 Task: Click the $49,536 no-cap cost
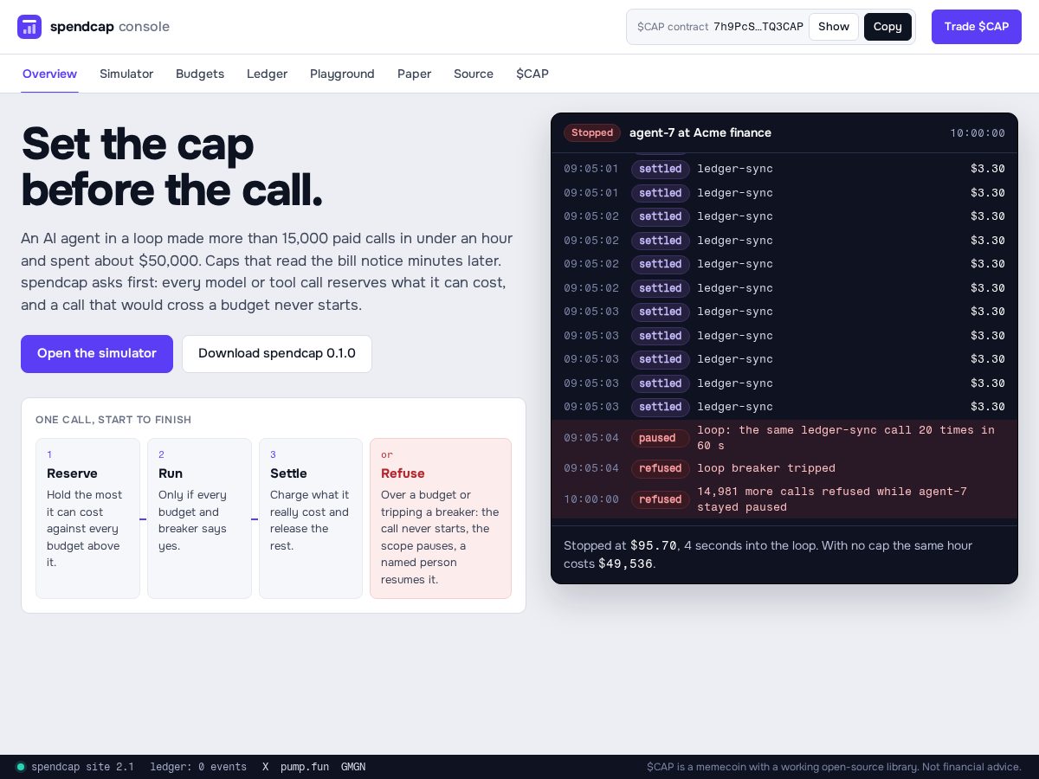point(625,564)
